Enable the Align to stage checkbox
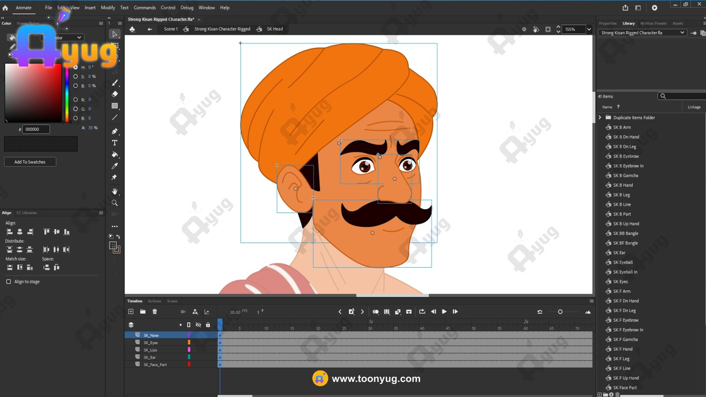The width and height of the screenshot is (706, 397). (x=8, y=281)
